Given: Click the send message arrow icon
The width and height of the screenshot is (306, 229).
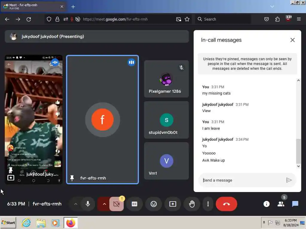Looking at the screenshot, I should pyautogui.click(x=289, y=180).
